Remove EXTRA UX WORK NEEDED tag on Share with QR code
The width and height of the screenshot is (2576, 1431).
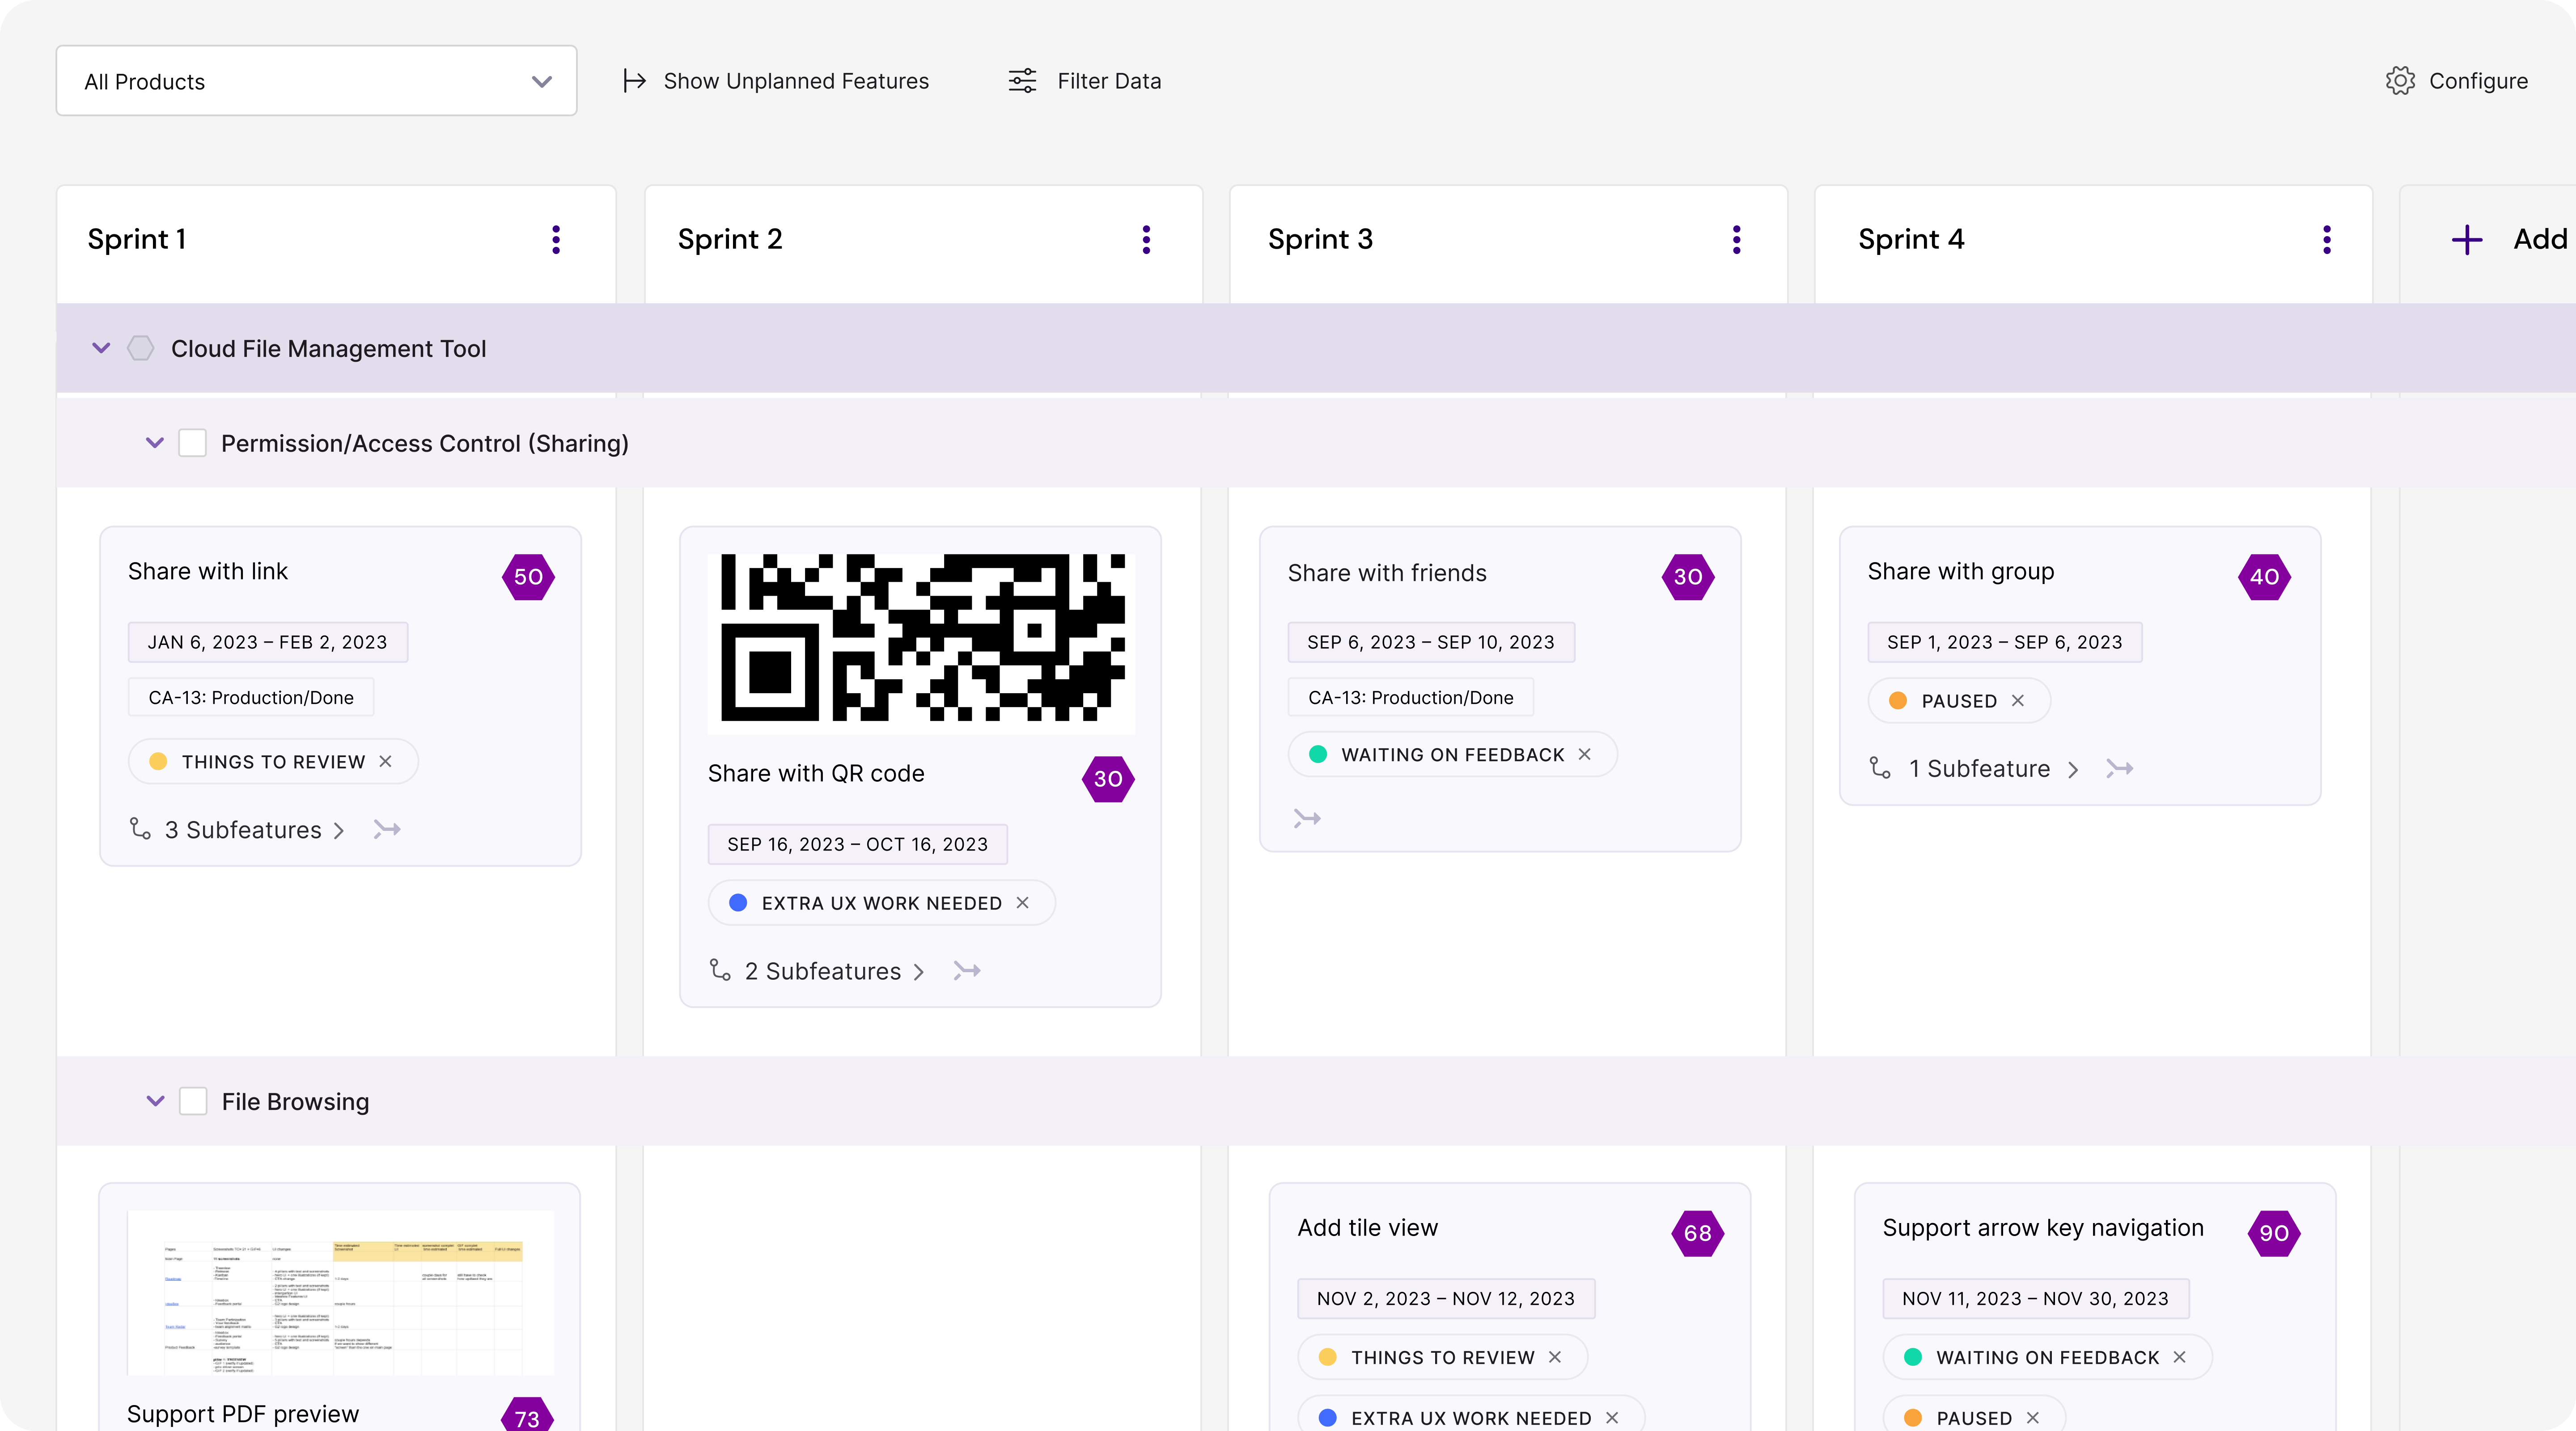(1022, 903)
